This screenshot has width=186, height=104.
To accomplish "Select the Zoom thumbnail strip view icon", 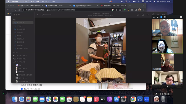I will tap(161, 17).
